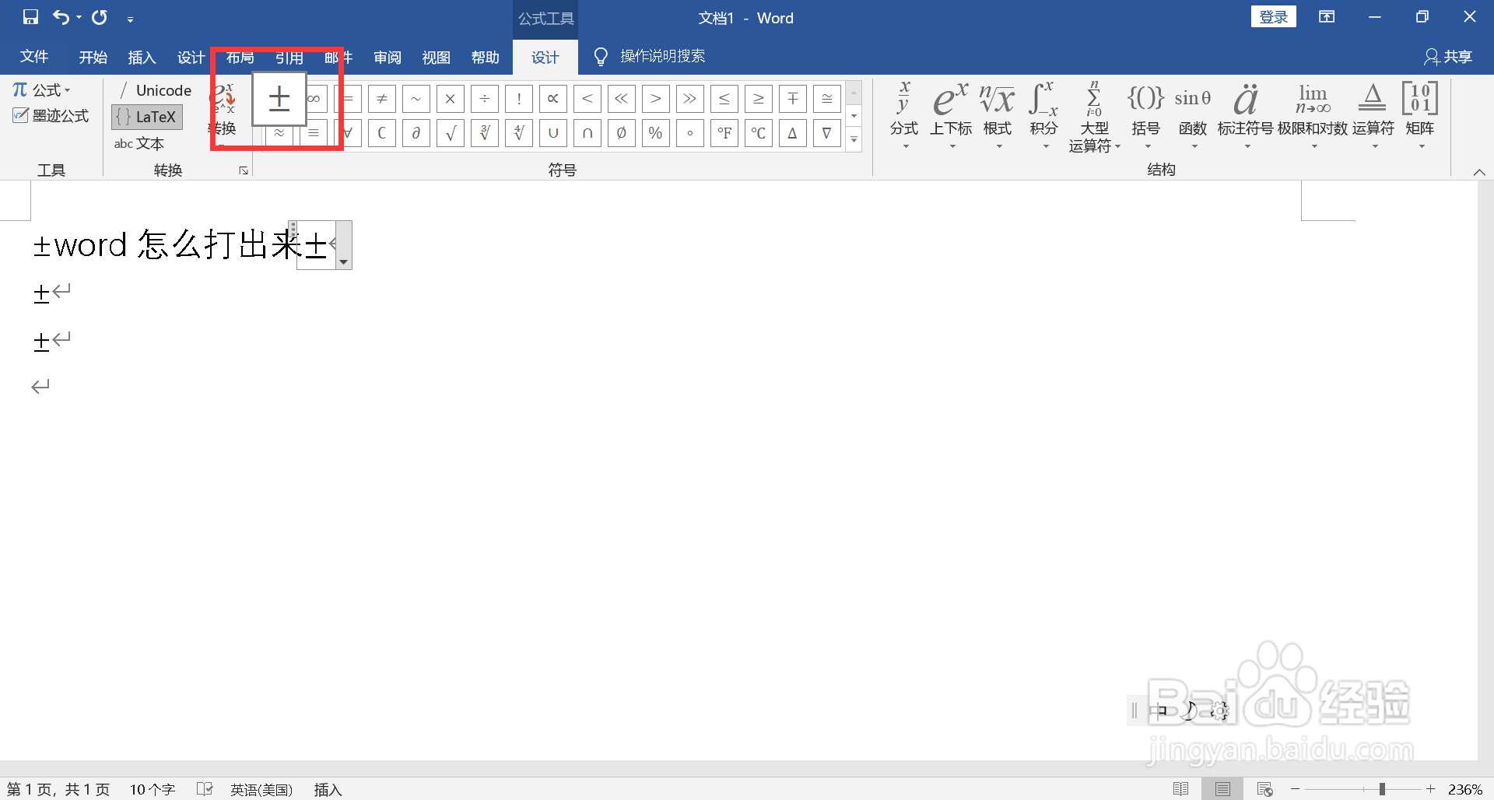Expand the 大型运算符 large operator gallery
Image resolution: width=1494 pixels, height=800 pixels.
(1094, 117)
